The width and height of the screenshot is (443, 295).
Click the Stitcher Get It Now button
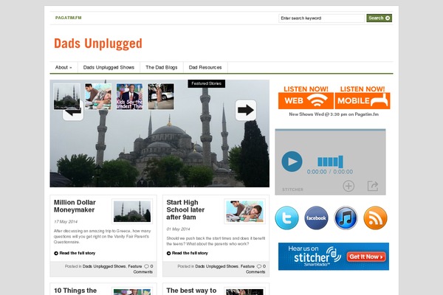(x=366, y=257)
